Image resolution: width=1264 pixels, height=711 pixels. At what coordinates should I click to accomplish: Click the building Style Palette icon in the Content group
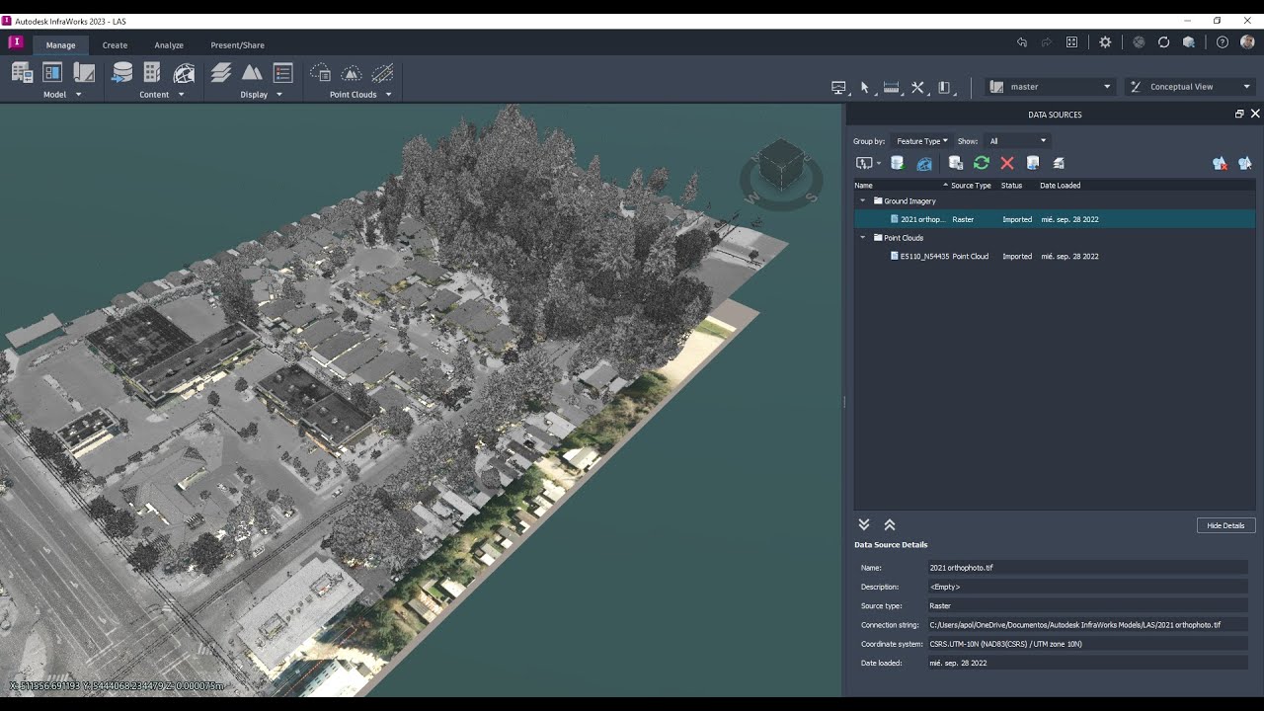tap(152, 72)
